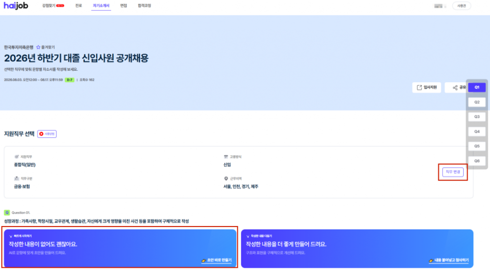Click the 신입 employment type value

coord(227,165)
